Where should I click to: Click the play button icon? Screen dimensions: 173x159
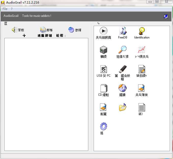pyautogui.click(x=103, y=31)
